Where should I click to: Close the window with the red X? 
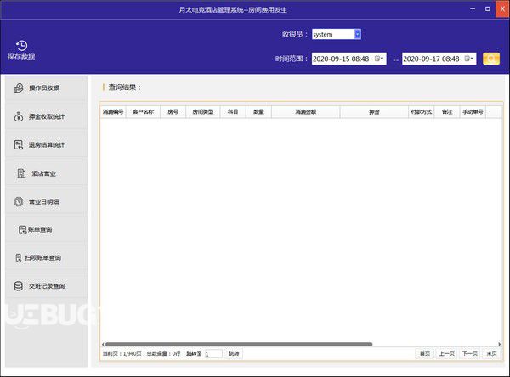[502, 8]
